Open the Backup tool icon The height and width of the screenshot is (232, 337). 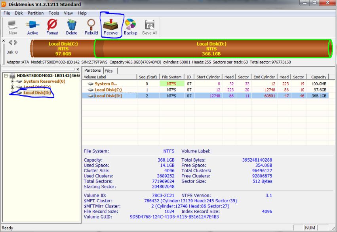pos(130,27)
